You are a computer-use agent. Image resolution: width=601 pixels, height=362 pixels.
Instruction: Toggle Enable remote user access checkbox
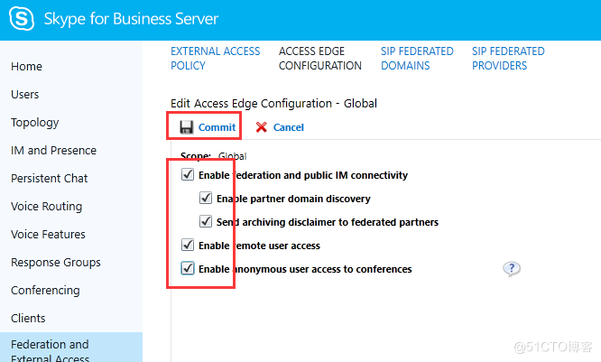pos(188,245)
